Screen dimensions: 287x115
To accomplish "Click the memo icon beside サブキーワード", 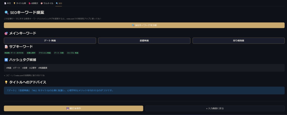I will point(6,47).
